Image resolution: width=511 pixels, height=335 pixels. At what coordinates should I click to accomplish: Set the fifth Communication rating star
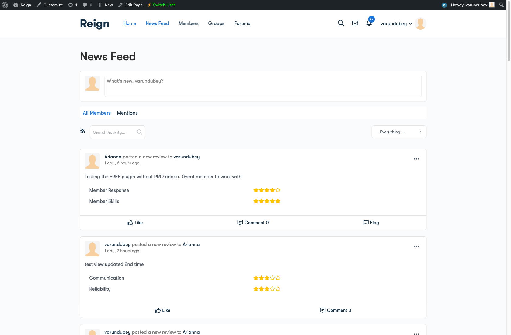278,278
